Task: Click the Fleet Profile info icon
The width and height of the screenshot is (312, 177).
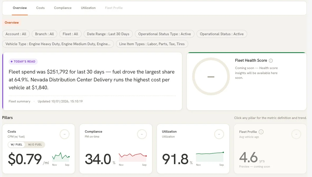Action: (261, 132)
